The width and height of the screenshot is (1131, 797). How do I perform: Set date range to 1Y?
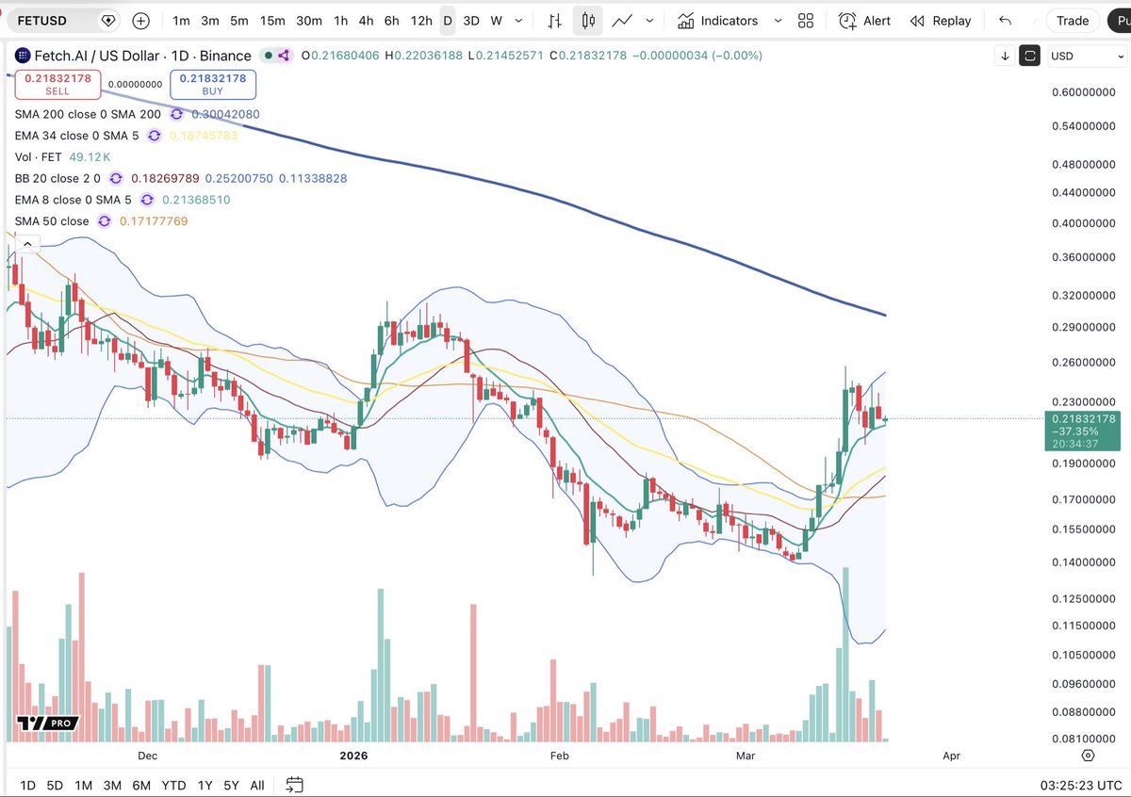pos(205,785)
